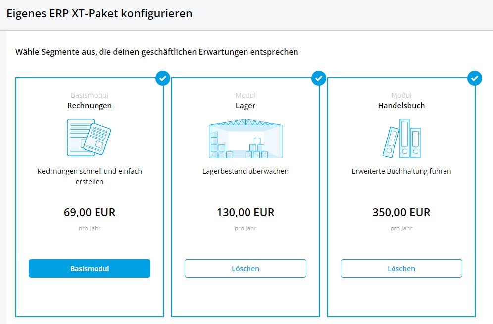This screenshot has width=493, height=324.
Task: Click the 350,00 EUR price
Action: point(401,212)
